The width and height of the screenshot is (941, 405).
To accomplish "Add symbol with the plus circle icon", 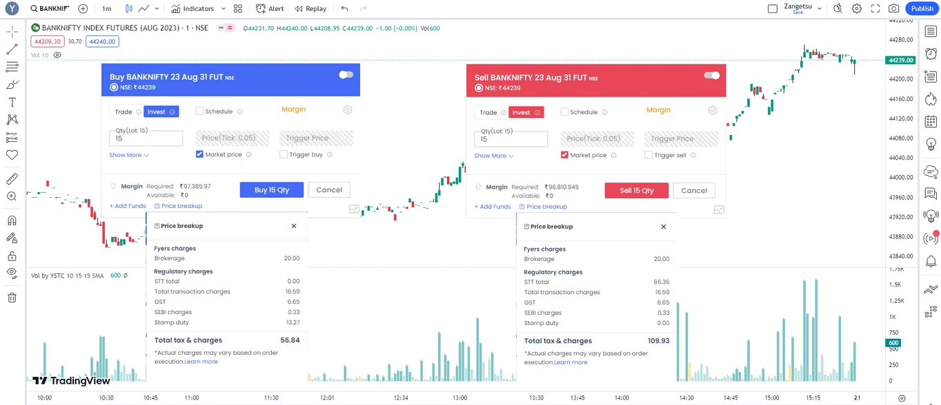I will [83, 8].
